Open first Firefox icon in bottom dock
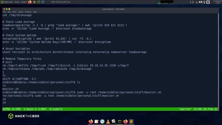This screenshot has width=222, height=125. pyautogui.click(x=91, y=122)
